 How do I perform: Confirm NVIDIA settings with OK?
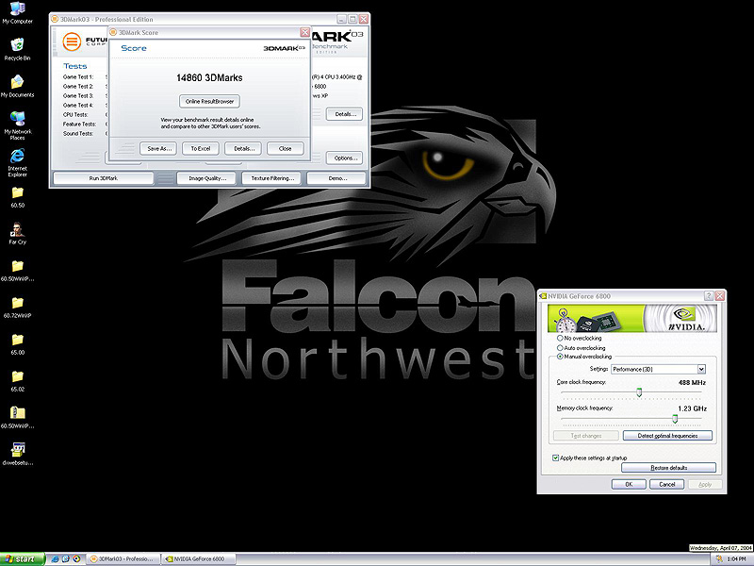[x=629, y=484]
